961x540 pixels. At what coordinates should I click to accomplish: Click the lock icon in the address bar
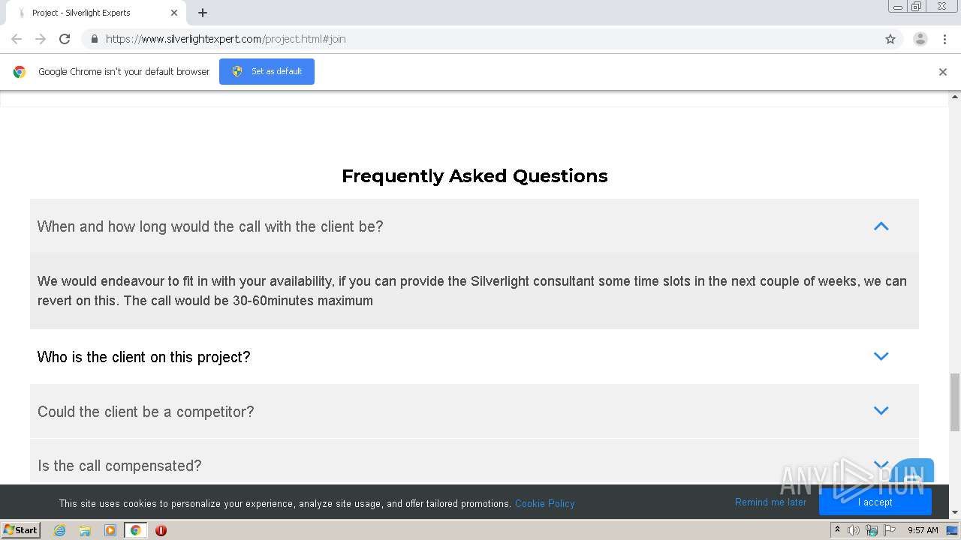94,39
